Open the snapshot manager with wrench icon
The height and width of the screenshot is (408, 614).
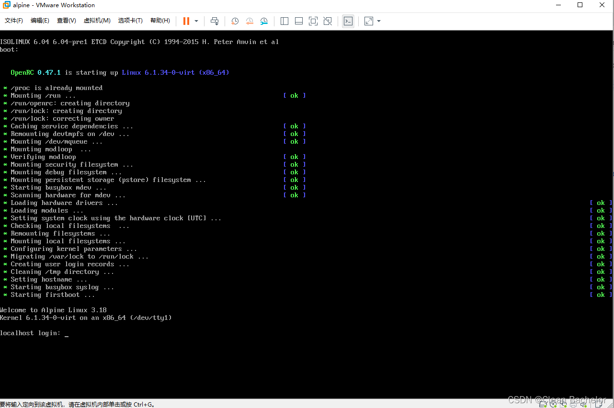tap(264, 21)
